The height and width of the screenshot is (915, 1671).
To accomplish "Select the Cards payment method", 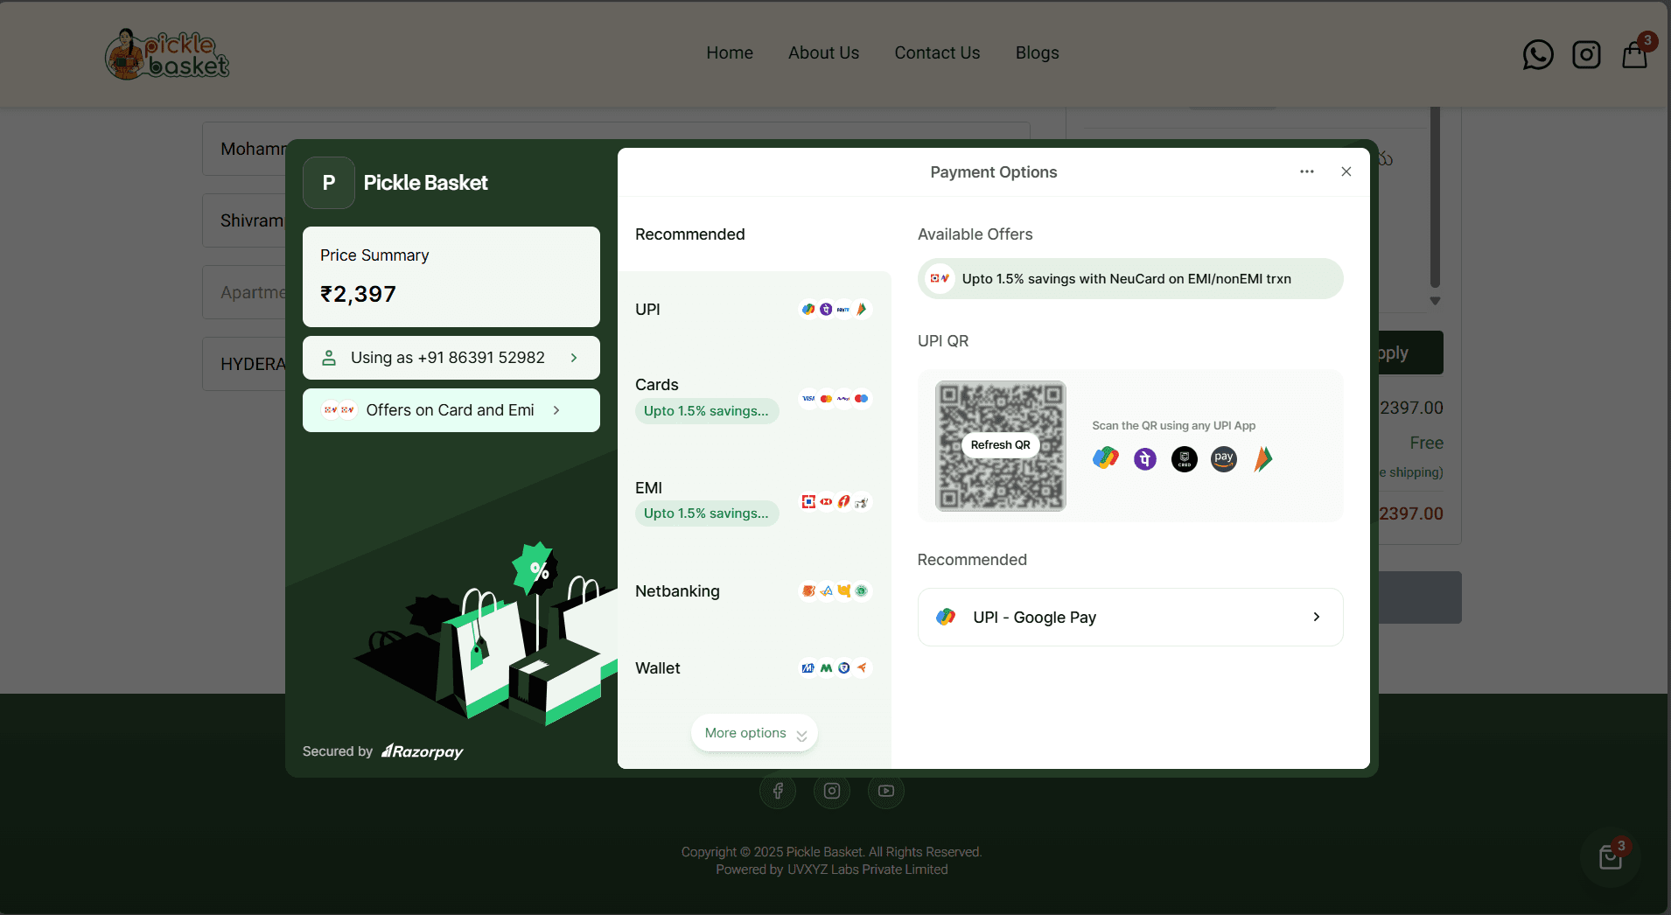I will (754, 399).
